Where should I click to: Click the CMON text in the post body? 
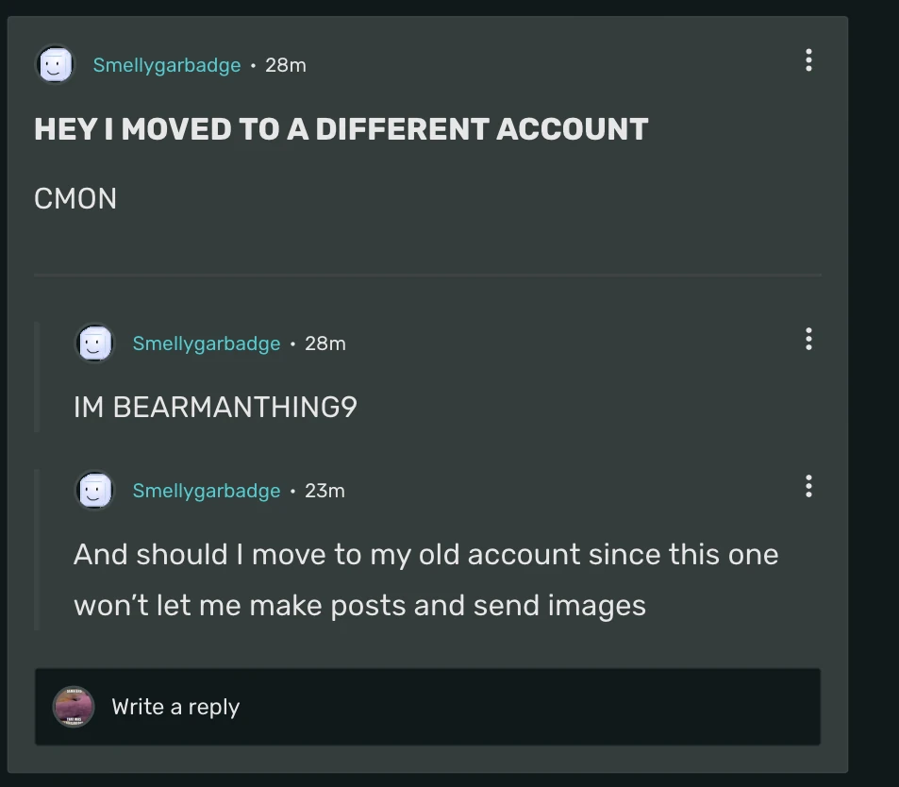point(75,198)
